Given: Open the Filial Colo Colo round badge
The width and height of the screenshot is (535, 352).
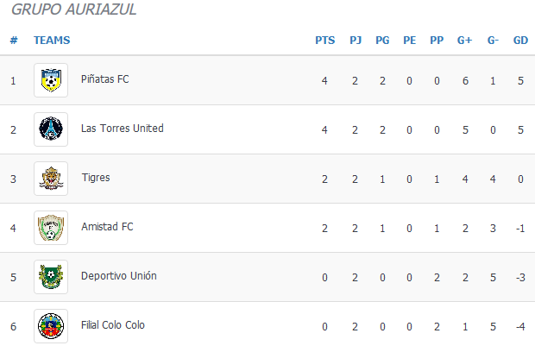Looking at the screenshot, I should 51,326.
